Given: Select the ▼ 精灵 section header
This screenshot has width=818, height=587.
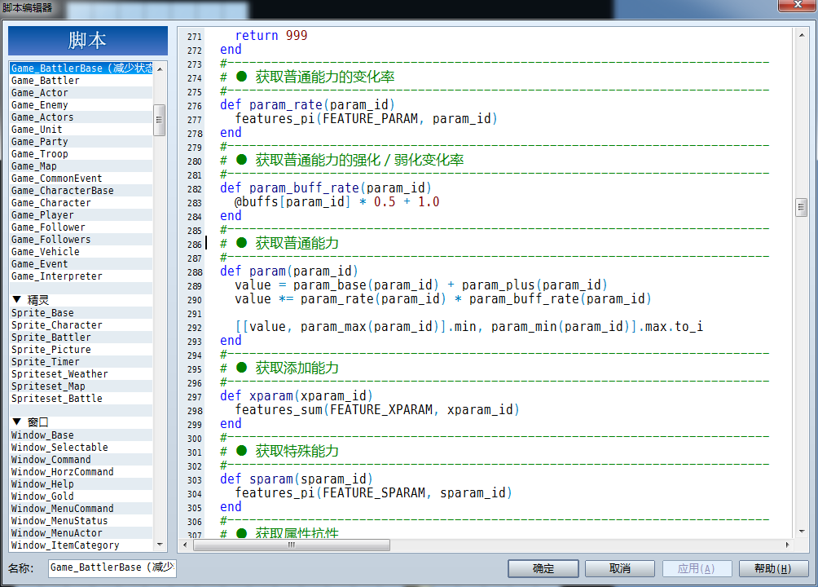Looking at the screenshot, I should coord(82,300).
